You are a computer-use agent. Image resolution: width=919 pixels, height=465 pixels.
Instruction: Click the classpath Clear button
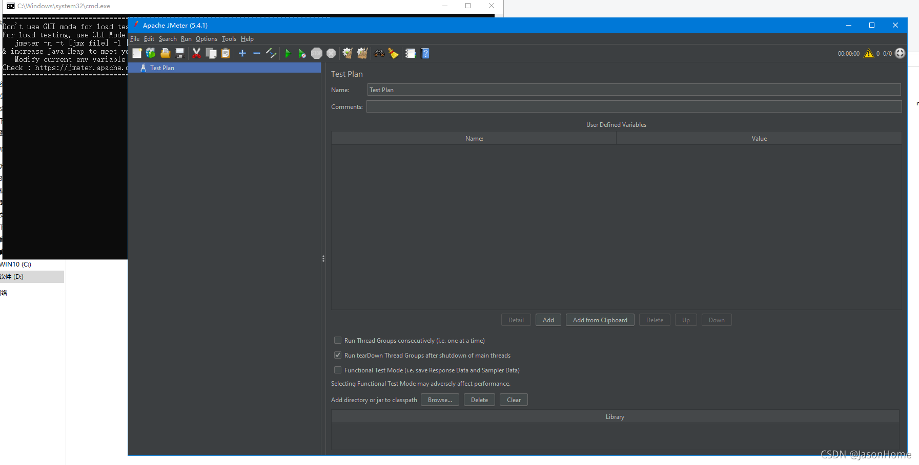coord(514,400)
